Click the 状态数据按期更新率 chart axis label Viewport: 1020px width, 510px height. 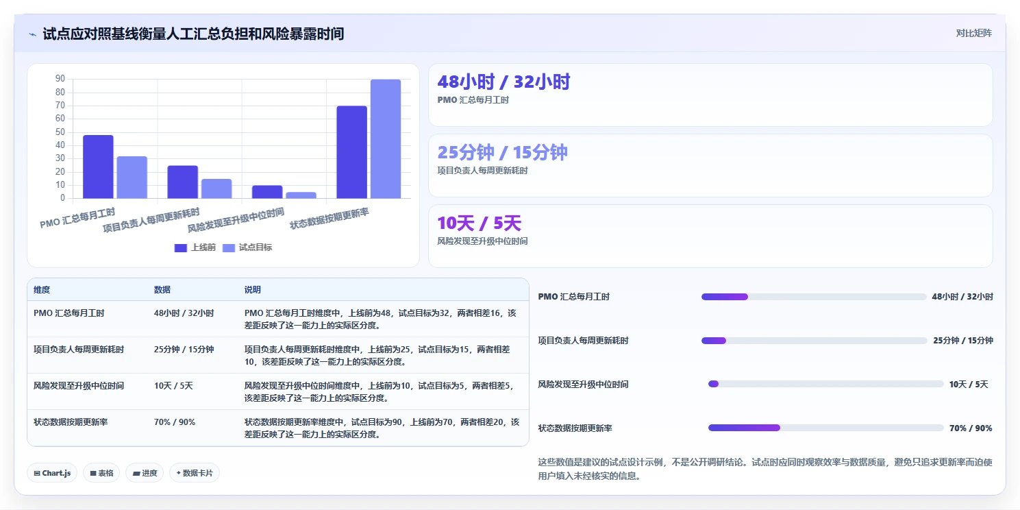329,219
